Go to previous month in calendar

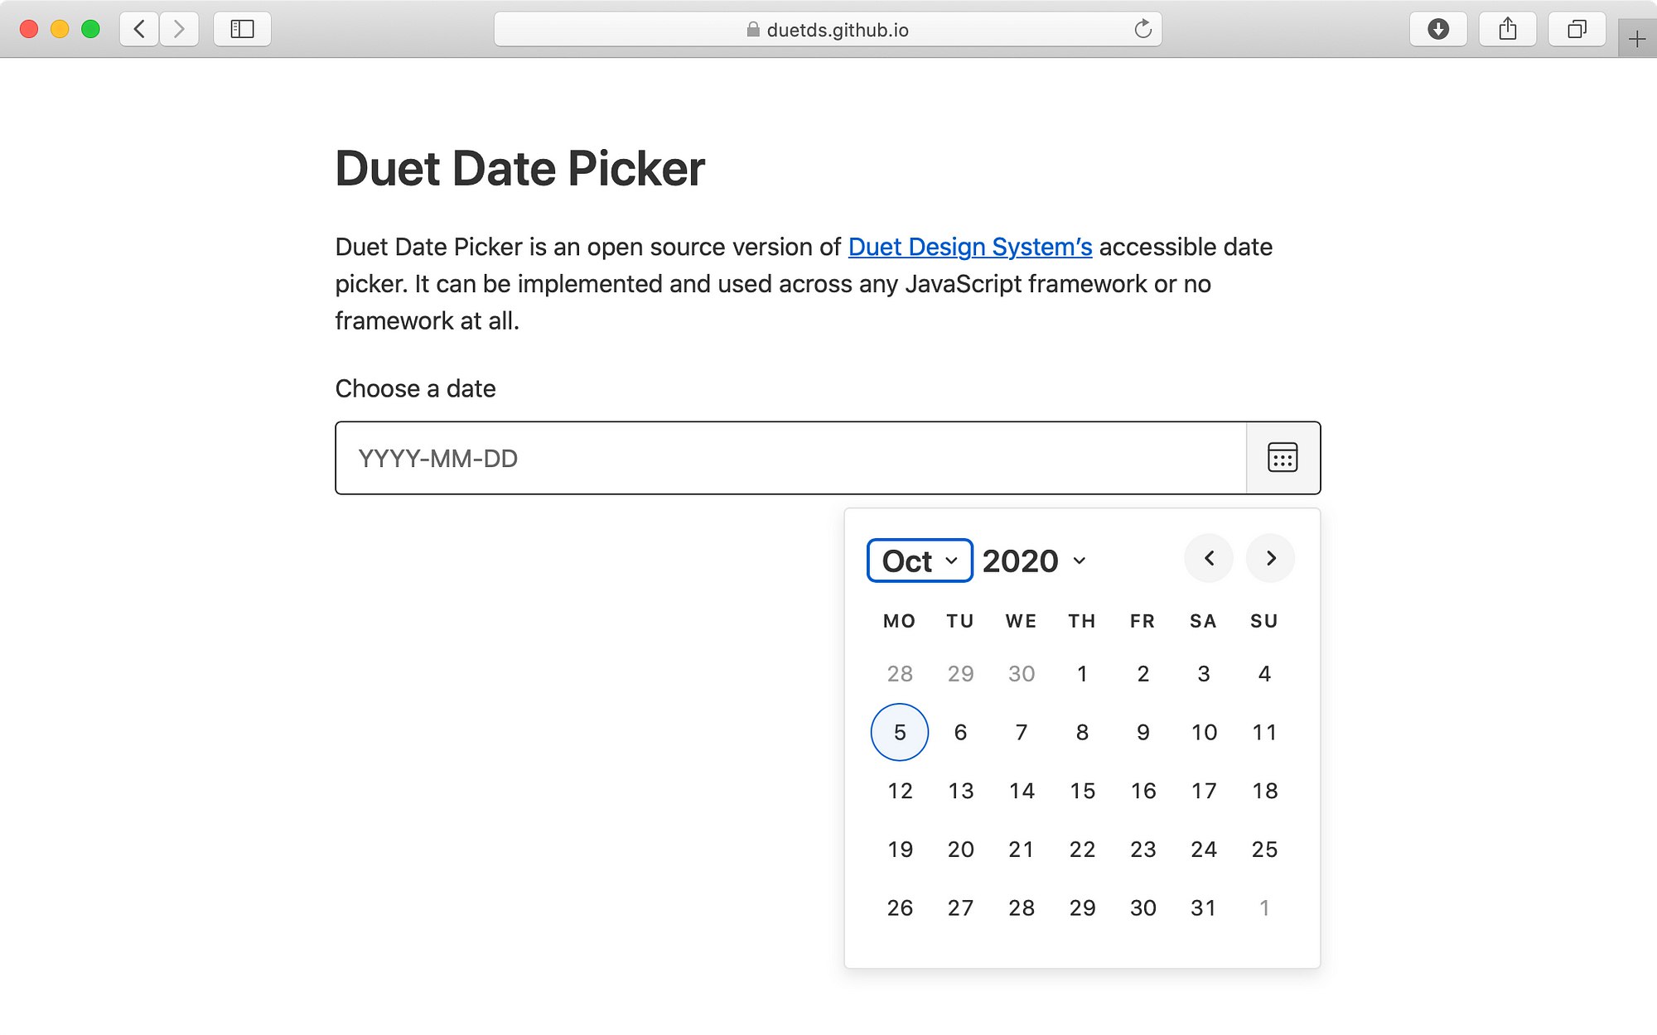(1209, 559)
